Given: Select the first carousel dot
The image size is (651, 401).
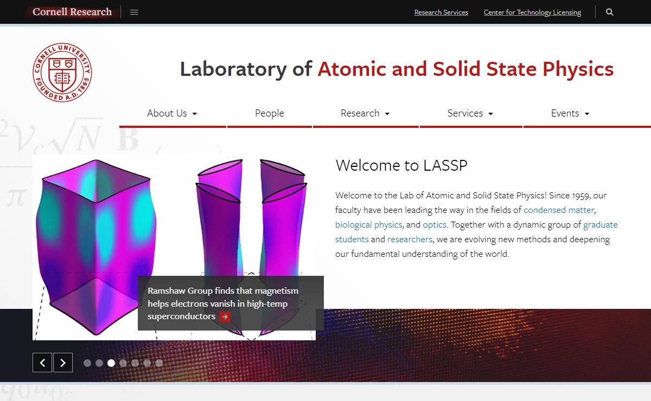Looking at the screenshot, I should [x=87, y=363].
